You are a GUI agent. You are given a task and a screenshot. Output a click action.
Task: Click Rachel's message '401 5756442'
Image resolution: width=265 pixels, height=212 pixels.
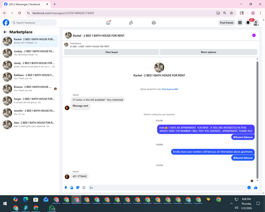(79, 176)
